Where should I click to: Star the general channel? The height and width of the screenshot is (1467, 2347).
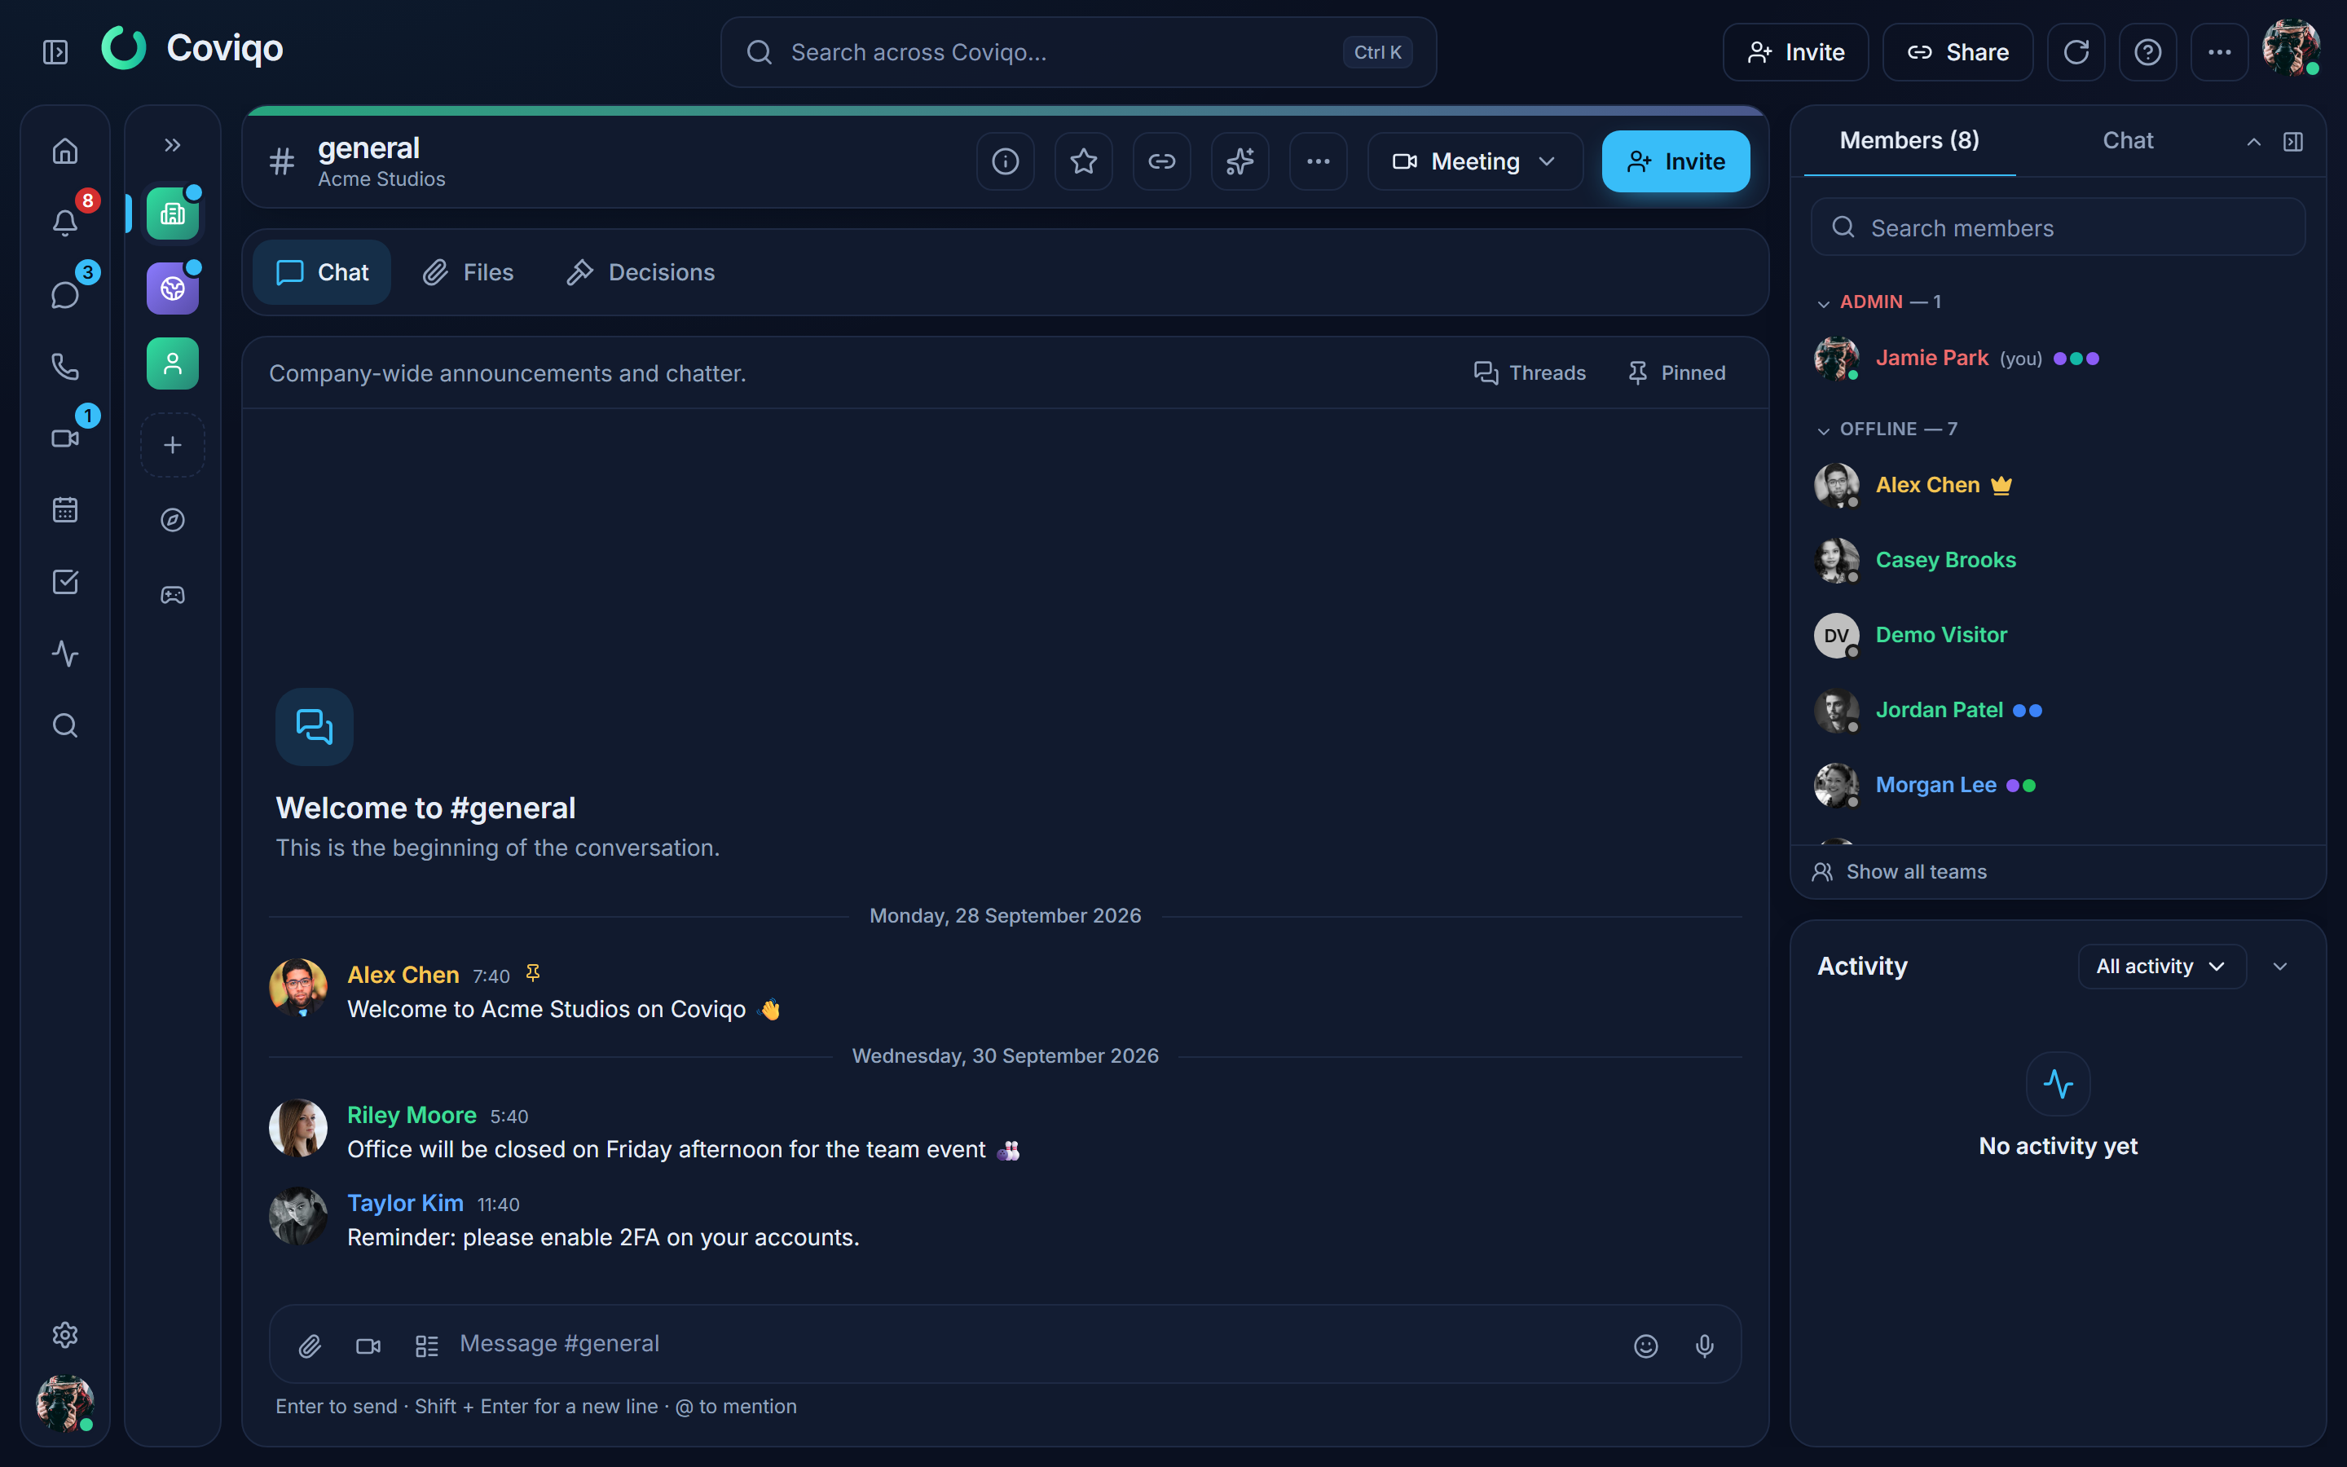point(1083,161)
